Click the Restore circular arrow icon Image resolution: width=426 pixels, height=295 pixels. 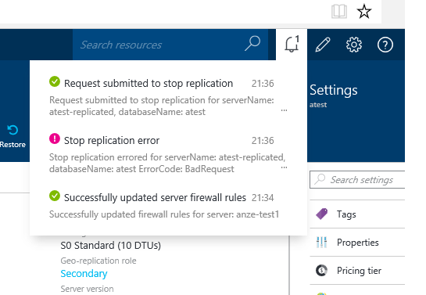pyautogui.click(x=13, y=130)
